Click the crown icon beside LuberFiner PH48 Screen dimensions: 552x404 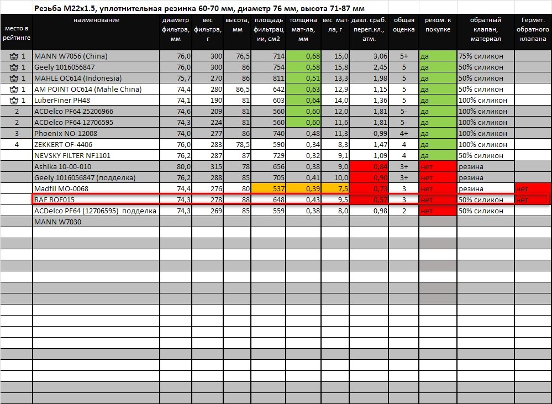(x=14, y=100)
